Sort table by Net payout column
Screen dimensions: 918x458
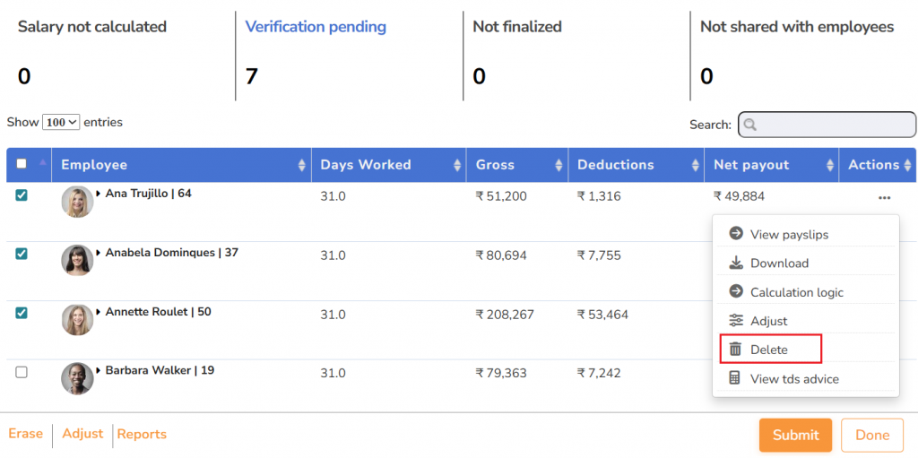coord(751,165)
